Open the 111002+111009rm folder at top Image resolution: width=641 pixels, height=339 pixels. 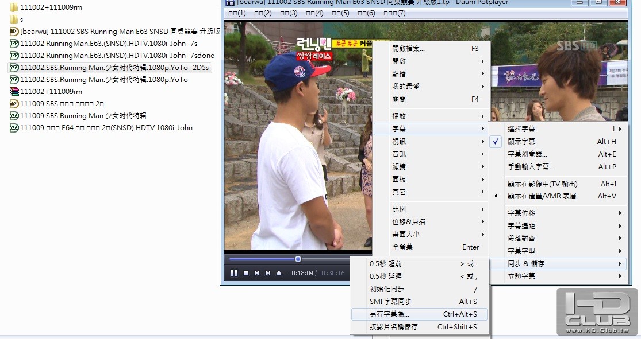[x=46, y=7]
